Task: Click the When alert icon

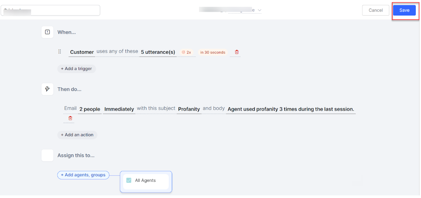Action: tap(47, 32)
